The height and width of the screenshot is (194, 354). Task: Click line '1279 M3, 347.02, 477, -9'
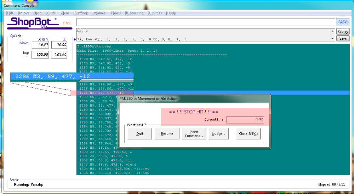click(104, 63)
